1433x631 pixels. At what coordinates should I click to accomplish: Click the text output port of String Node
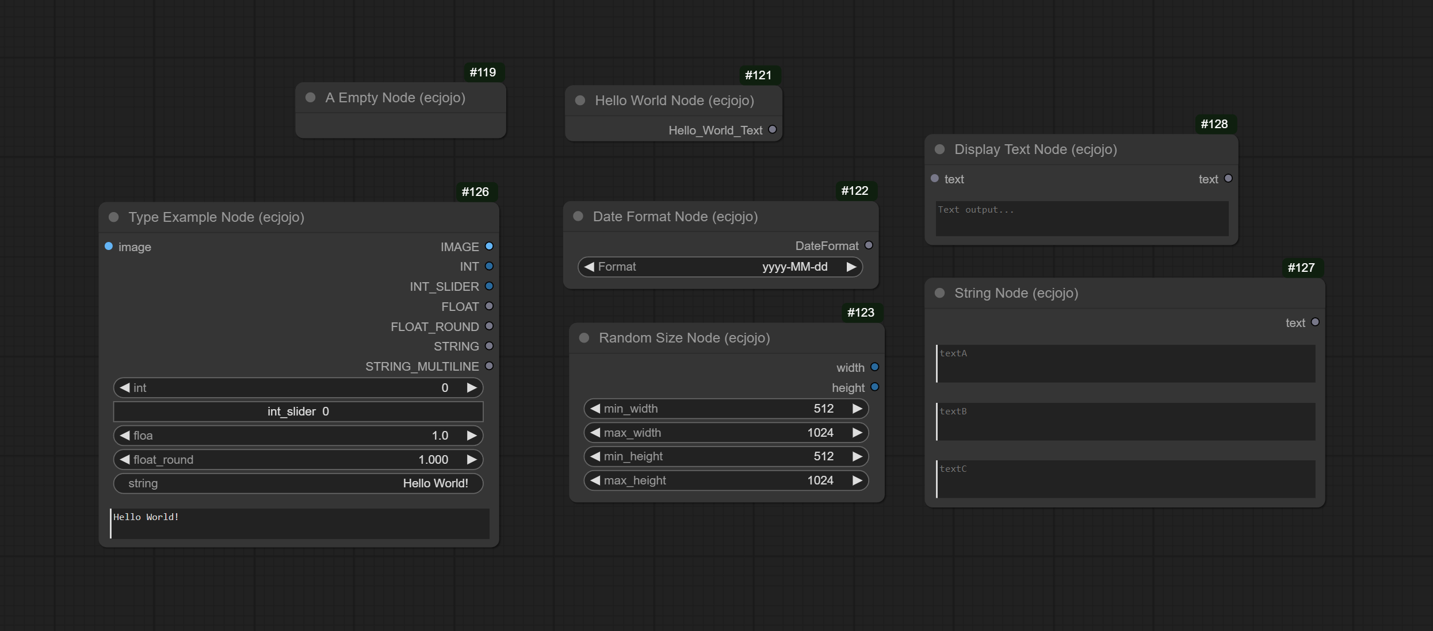point(1315,322)
